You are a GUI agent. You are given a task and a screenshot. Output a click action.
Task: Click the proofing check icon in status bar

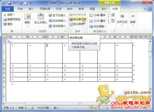pos(32,108)
